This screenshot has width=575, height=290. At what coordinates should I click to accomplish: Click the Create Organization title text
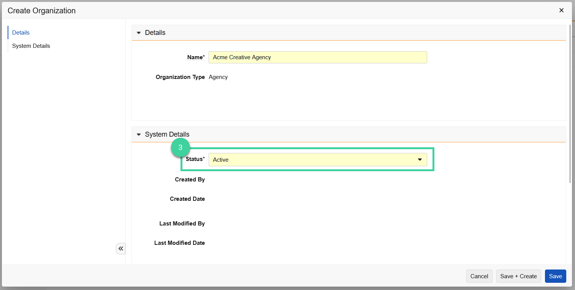(41, 10)
